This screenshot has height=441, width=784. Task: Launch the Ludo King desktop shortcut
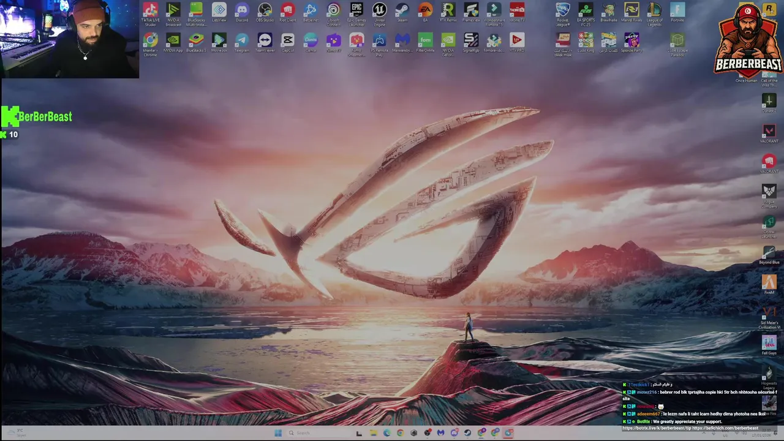tap(586, 42)
